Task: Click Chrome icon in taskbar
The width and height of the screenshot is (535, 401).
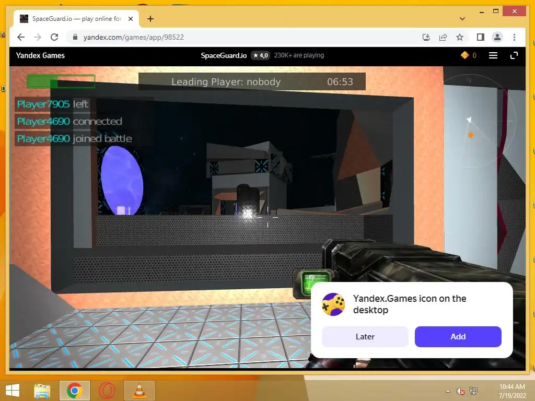Action: coord(74,391)
